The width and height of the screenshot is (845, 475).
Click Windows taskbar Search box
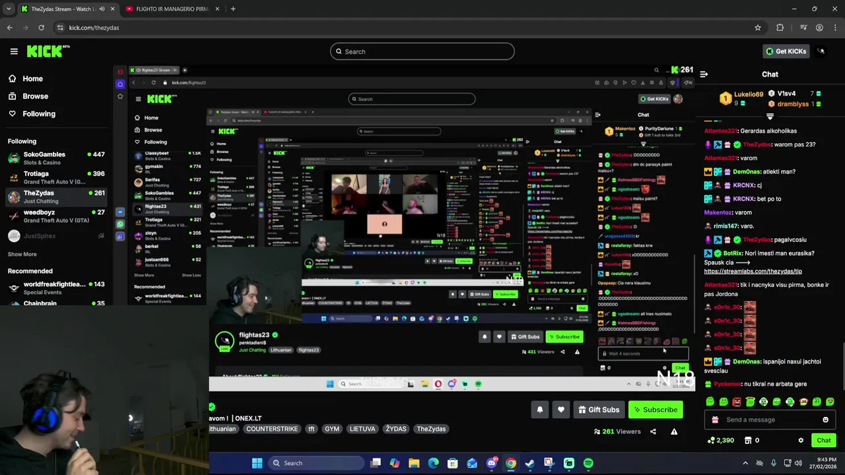[x=316, y=463]
